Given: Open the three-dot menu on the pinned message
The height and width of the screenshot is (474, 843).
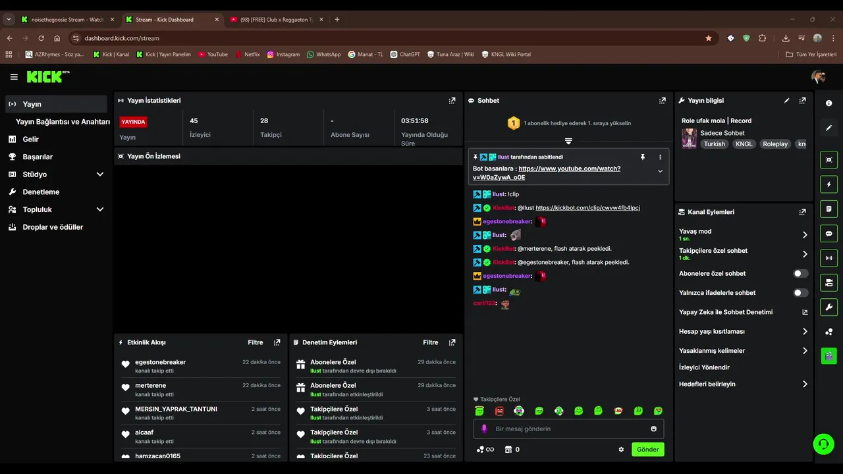Looking at the screenshot, I should click(x=660, y=157).
